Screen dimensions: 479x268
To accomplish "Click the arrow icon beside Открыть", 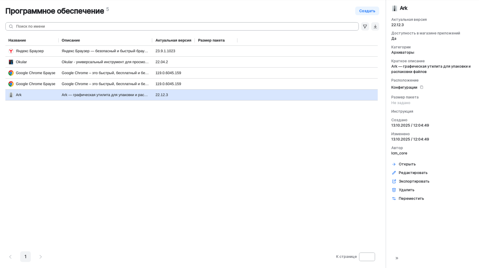I will [x=394, y=164].
